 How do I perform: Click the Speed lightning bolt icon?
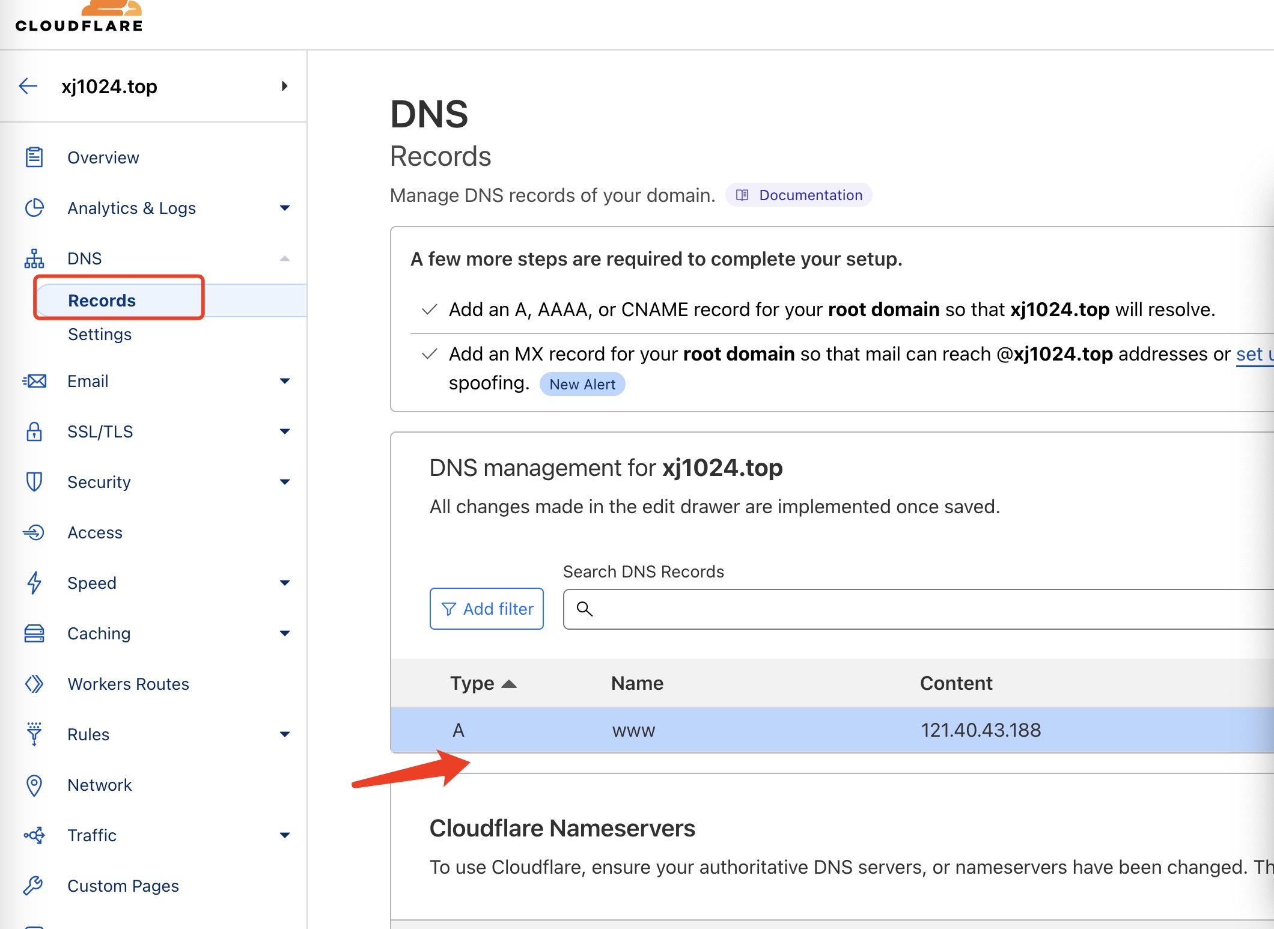[34, 583]
